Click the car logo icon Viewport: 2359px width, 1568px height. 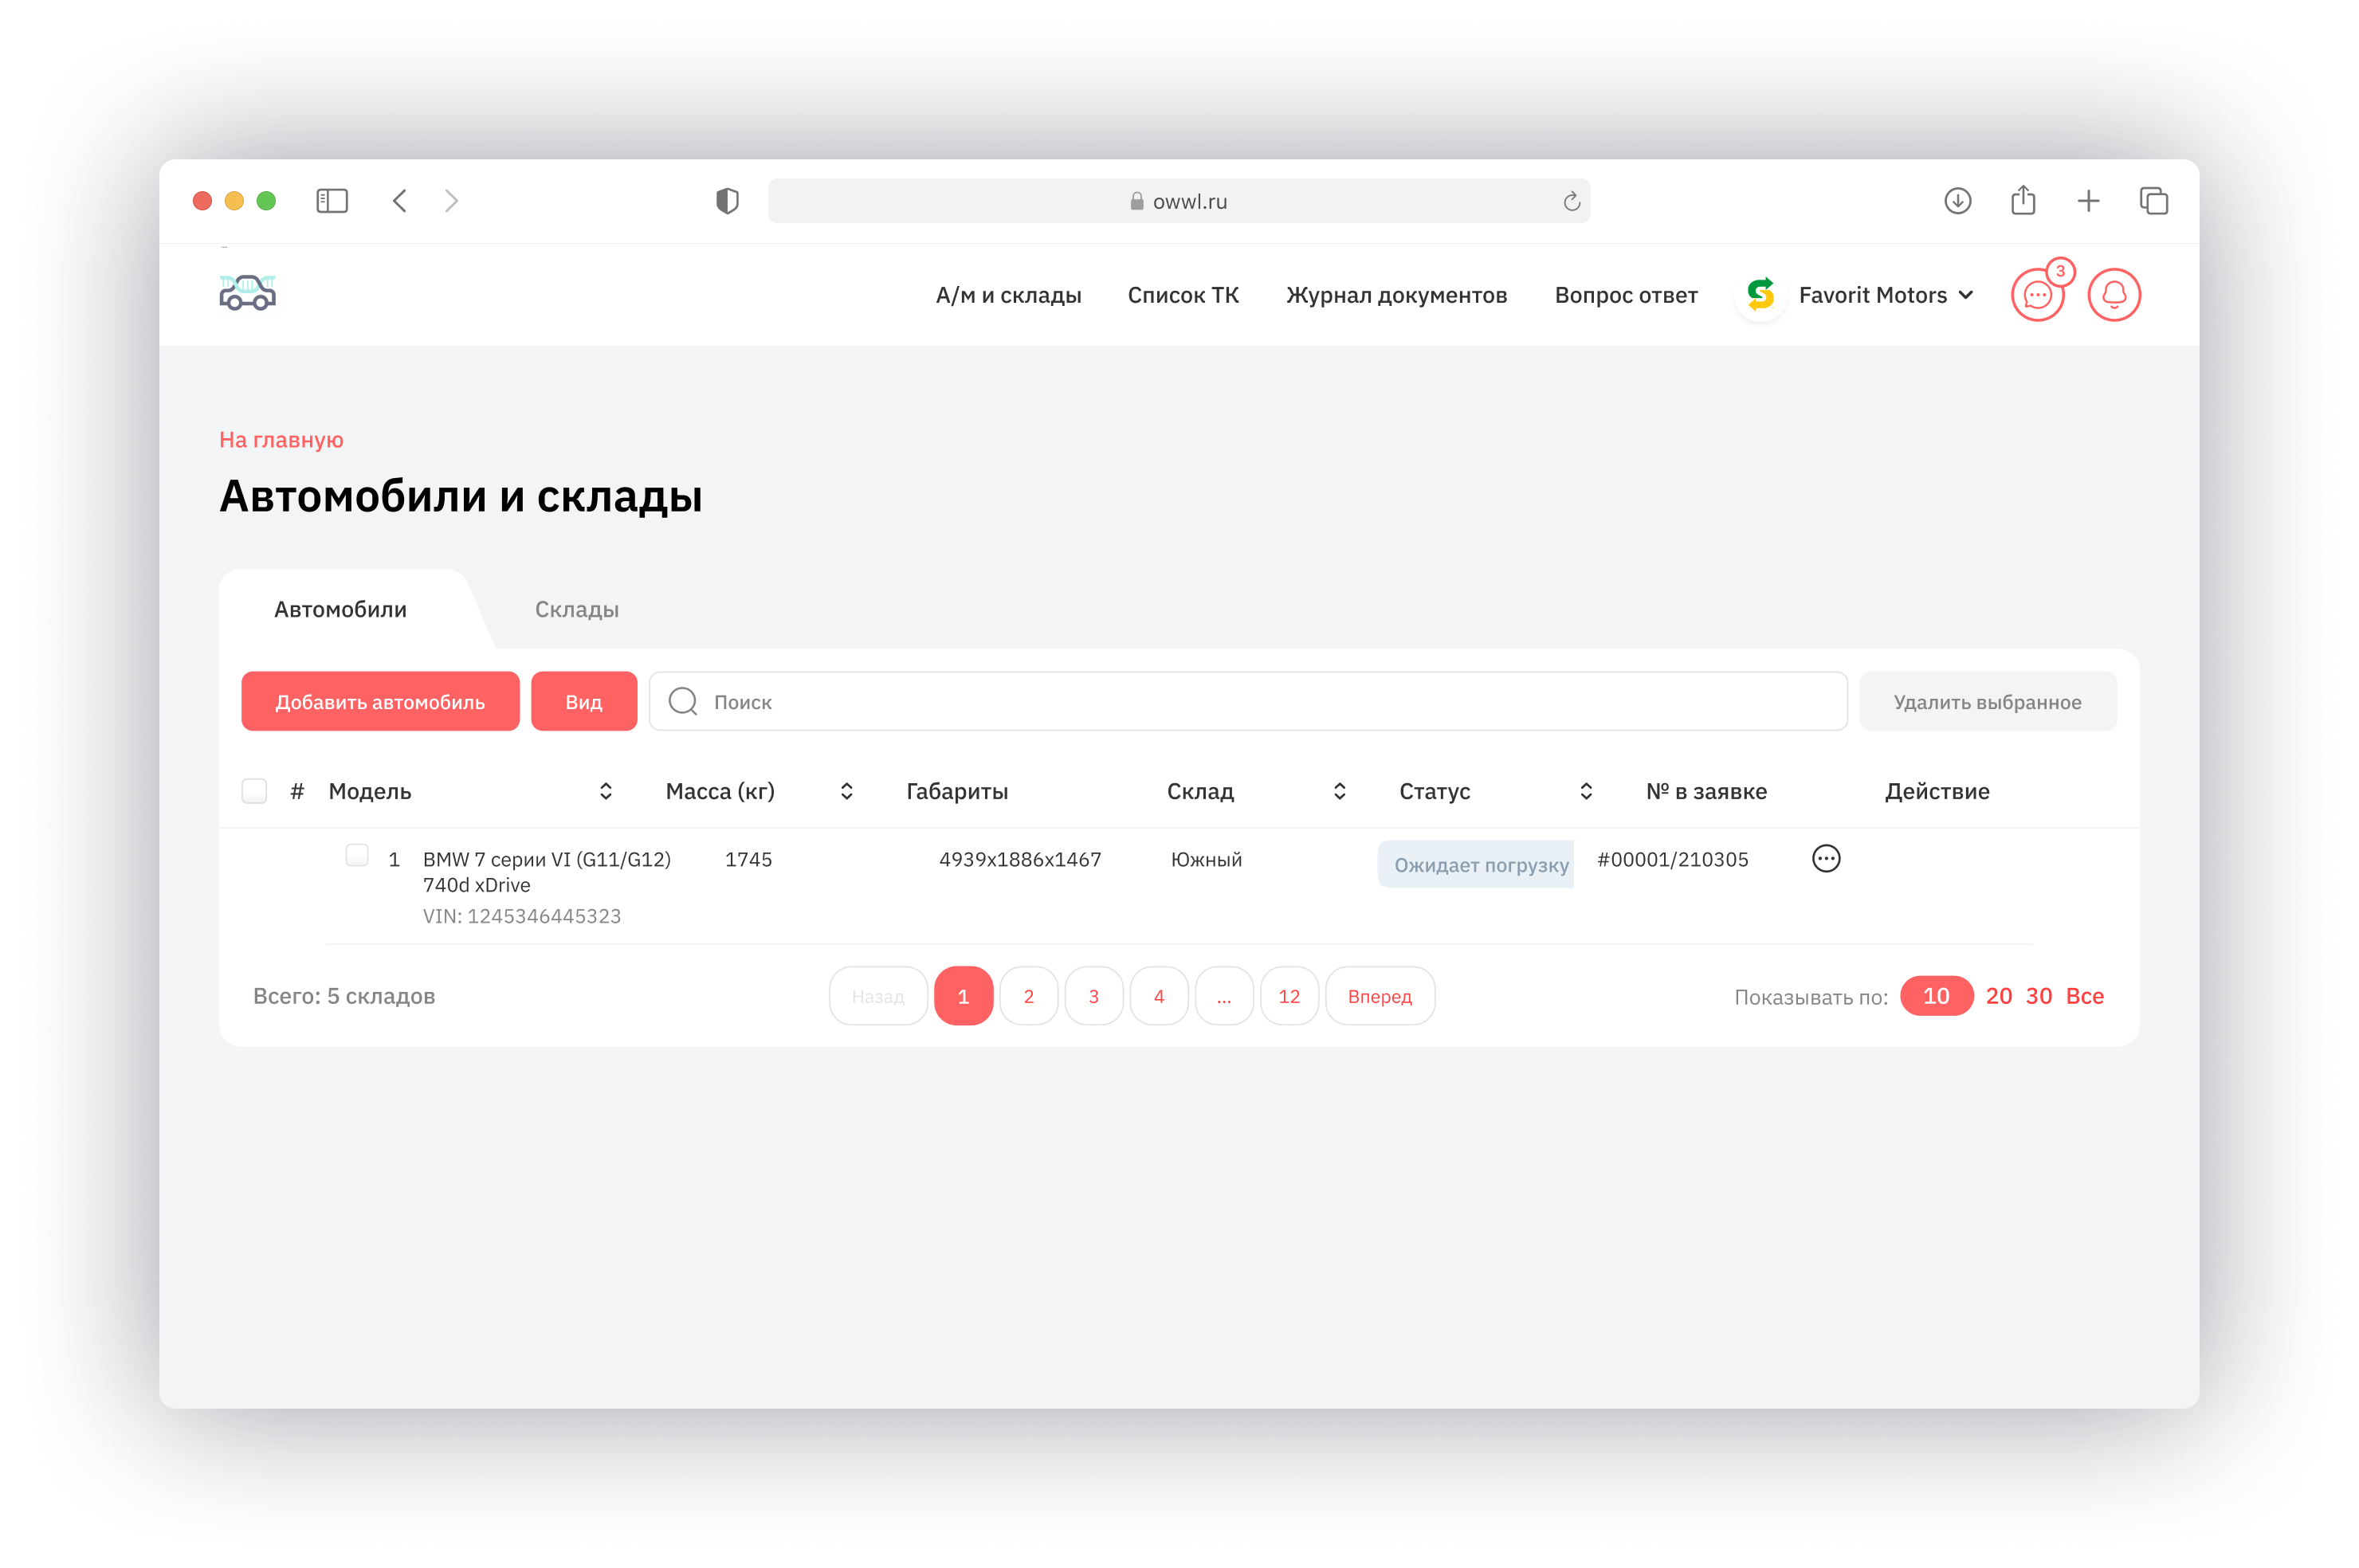point(247,293)
